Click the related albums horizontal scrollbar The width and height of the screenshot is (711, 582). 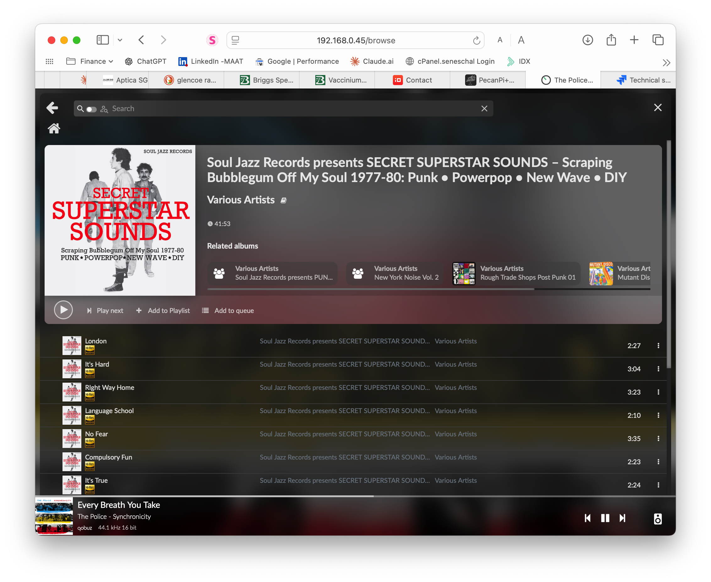371,289
